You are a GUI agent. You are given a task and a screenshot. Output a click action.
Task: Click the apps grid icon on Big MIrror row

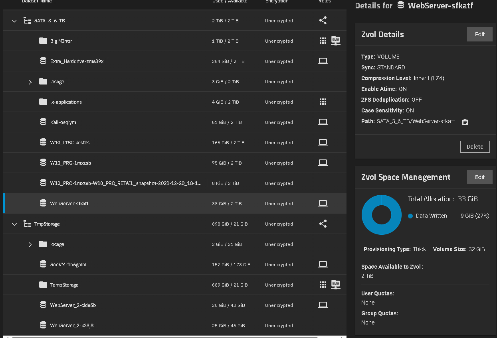click(x=323, y=41)
